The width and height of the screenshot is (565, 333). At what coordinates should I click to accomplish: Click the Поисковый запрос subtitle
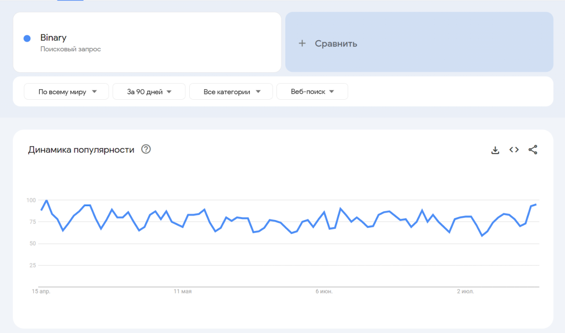71,49
